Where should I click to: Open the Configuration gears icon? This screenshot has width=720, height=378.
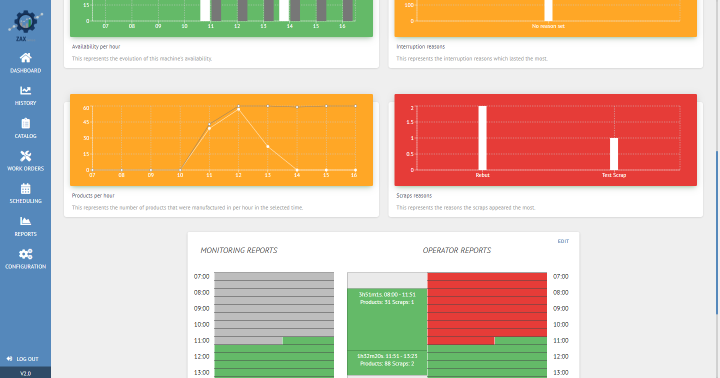coord(25,253)
